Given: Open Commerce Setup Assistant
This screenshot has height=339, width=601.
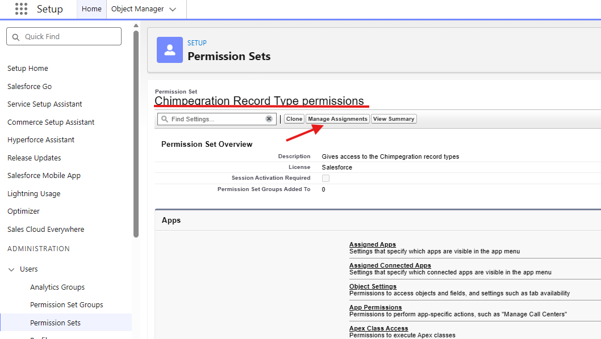Looking at the screenshot, I should (x=51, y=122).
